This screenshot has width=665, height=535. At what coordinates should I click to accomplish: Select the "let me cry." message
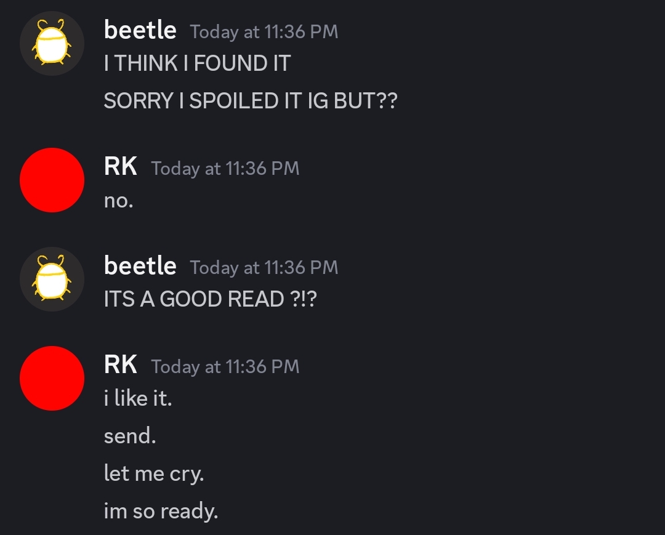[x=154, y=473]
